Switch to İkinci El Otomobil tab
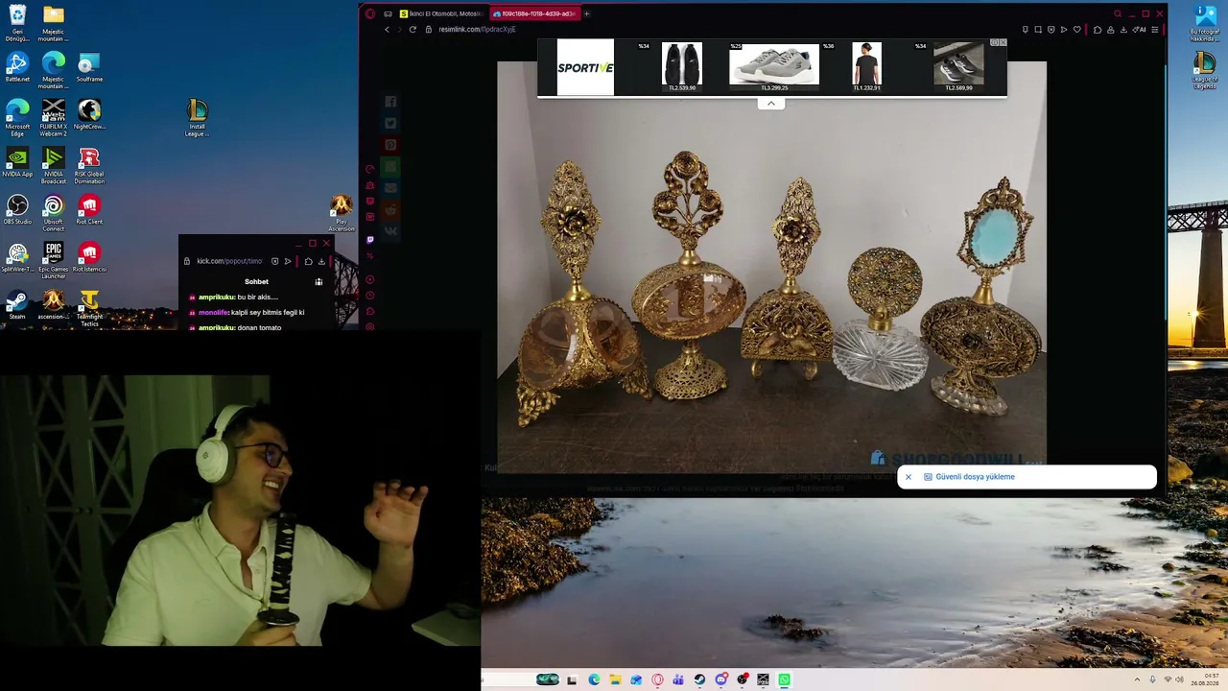This screenshot has width=1228, height=691. [x=441, y=13]
